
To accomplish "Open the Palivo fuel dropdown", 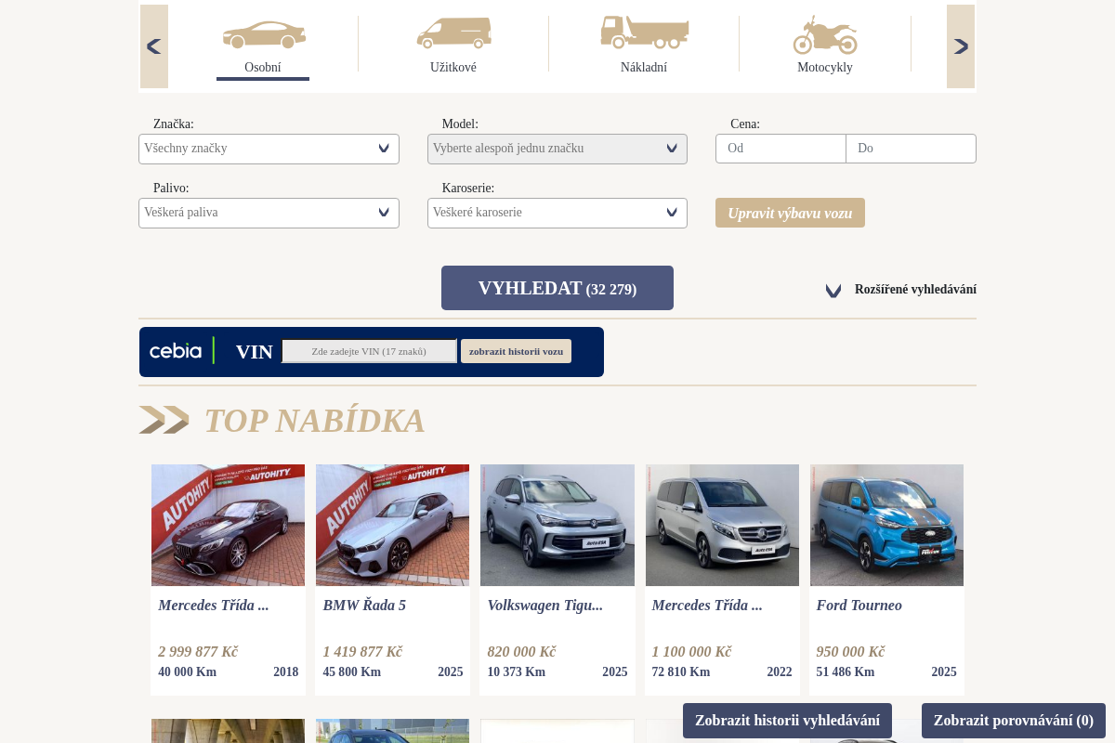I will coord(269,213).
